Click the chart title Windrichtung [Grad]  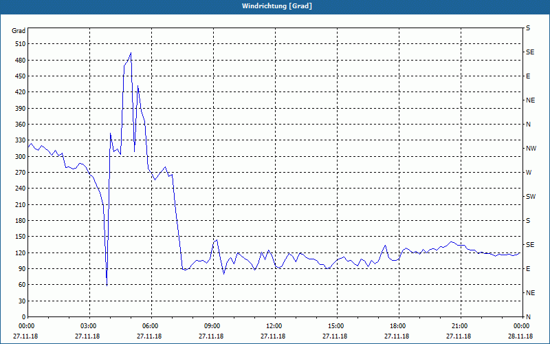[x=275, y=6]
